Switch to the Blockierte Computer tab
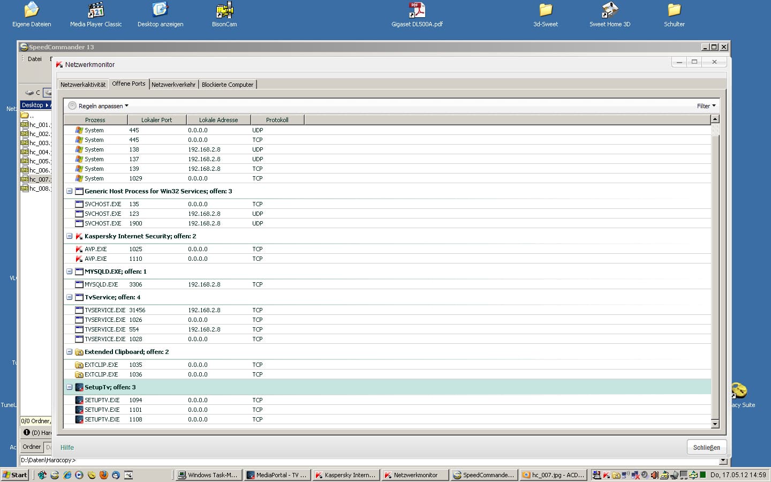The image size is (771, 482). (x=228, y=85)
